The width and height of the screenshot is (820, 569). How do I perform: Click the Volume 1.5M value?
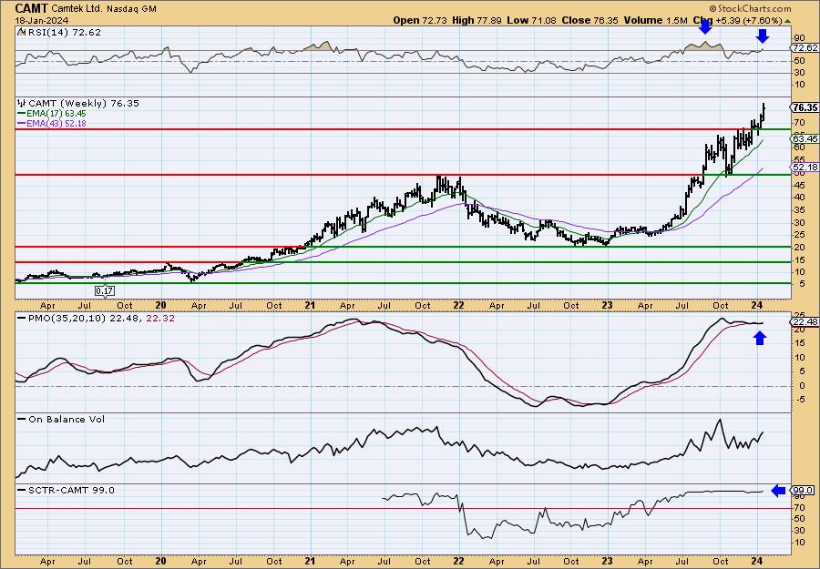pyautogui.click(x=655, y=20)
